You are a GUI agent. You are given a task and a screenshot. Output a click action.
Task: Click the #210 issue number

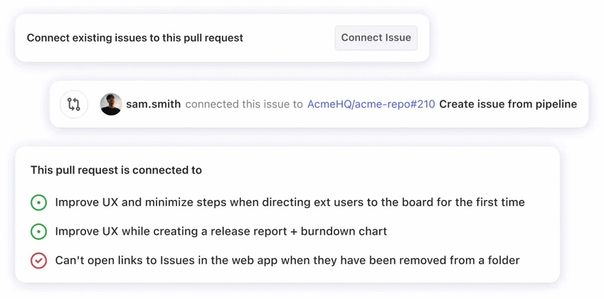[423, 105]
